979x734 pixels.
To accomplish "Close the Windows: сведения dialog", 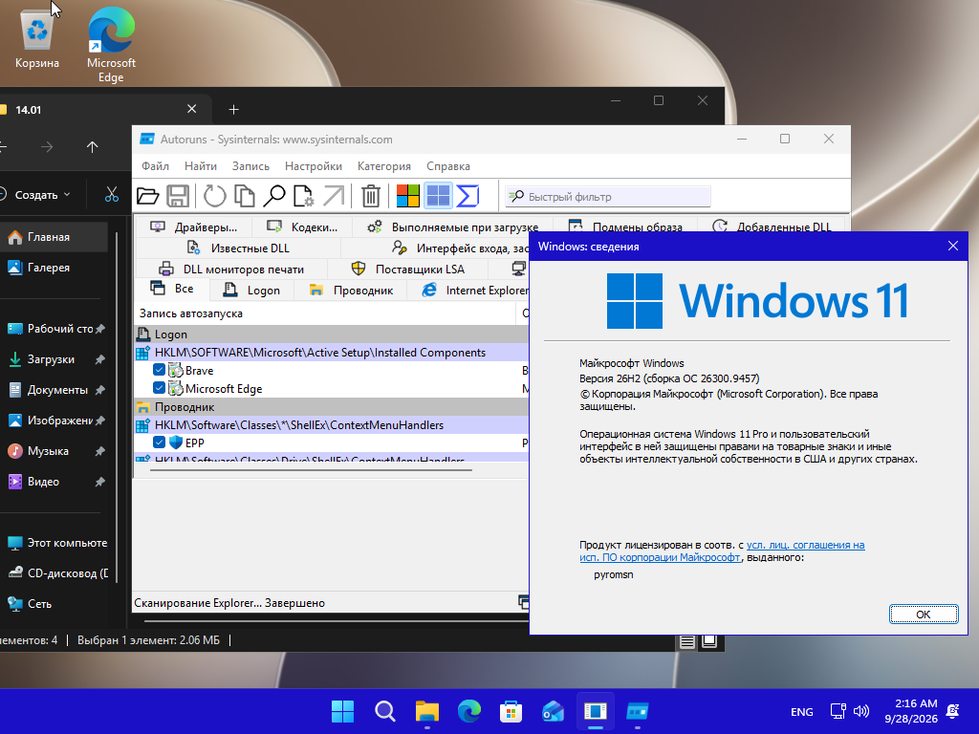I will coord(953,246).
